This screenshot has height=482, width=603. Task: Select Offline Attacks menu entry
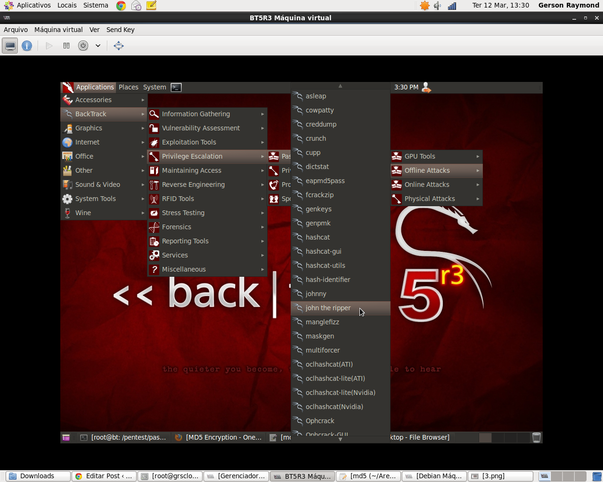coord(436,170)
